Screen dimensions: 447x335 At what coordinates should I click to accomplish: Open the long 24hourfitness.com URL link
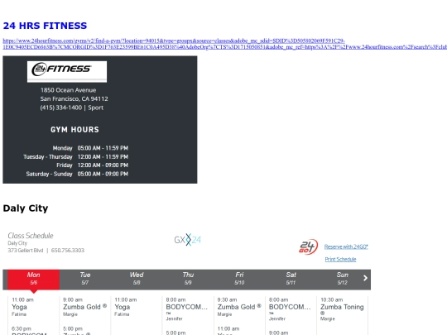pyautogui.click(x=225, y=44)
